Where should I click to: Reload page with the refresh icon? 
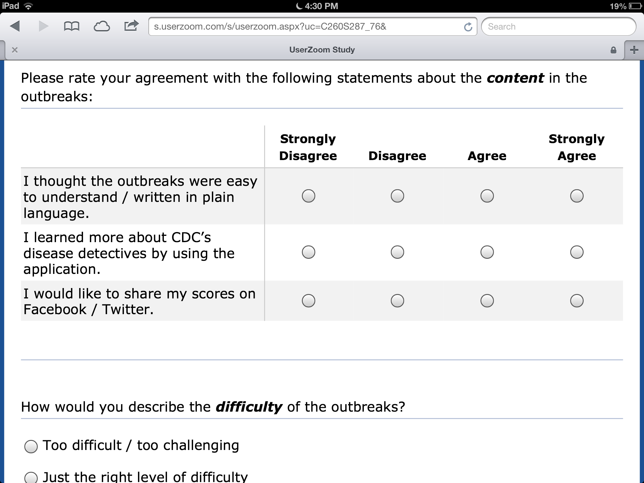(468, 27)
